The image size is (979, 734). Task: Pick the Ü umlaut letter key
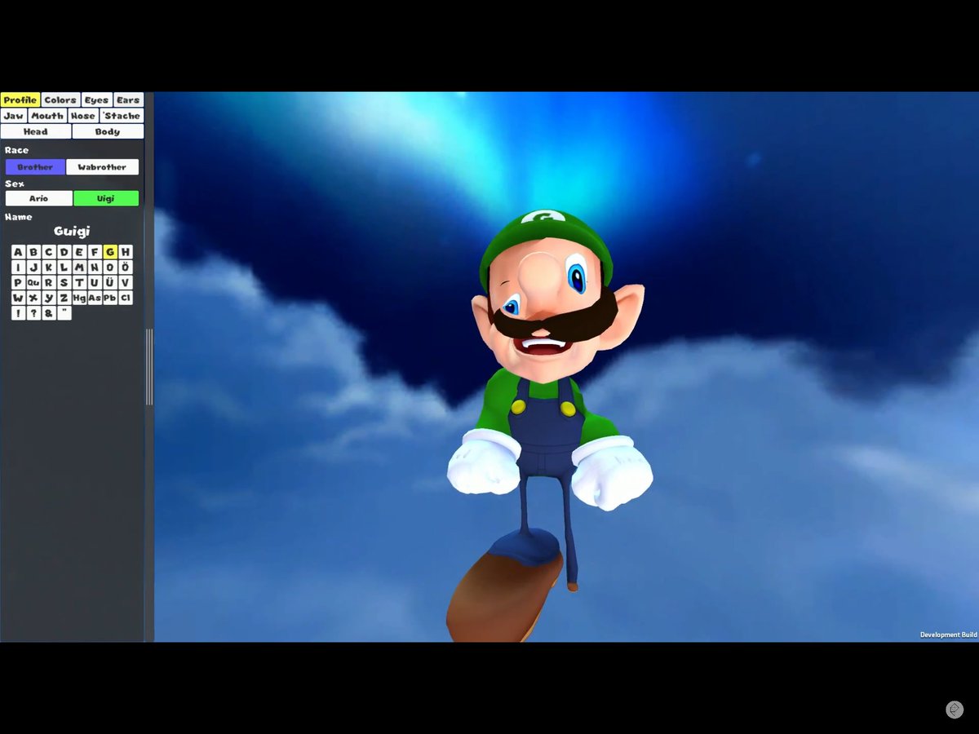(110, 283)
